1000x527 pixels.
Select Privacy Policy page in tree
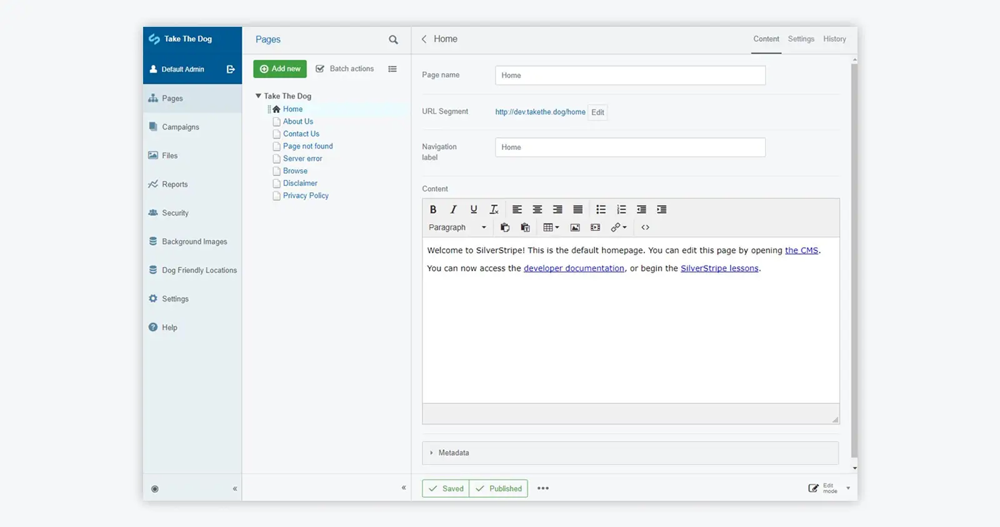pyautogui.click(x=306, y=196)
